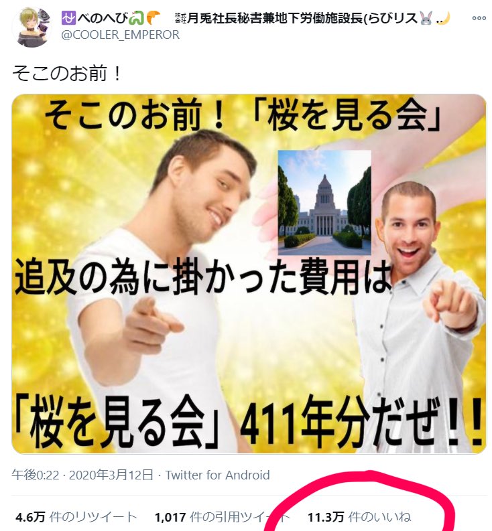
Task: Click the 2020年3月12日 date link
Action: tap(111, 475)
